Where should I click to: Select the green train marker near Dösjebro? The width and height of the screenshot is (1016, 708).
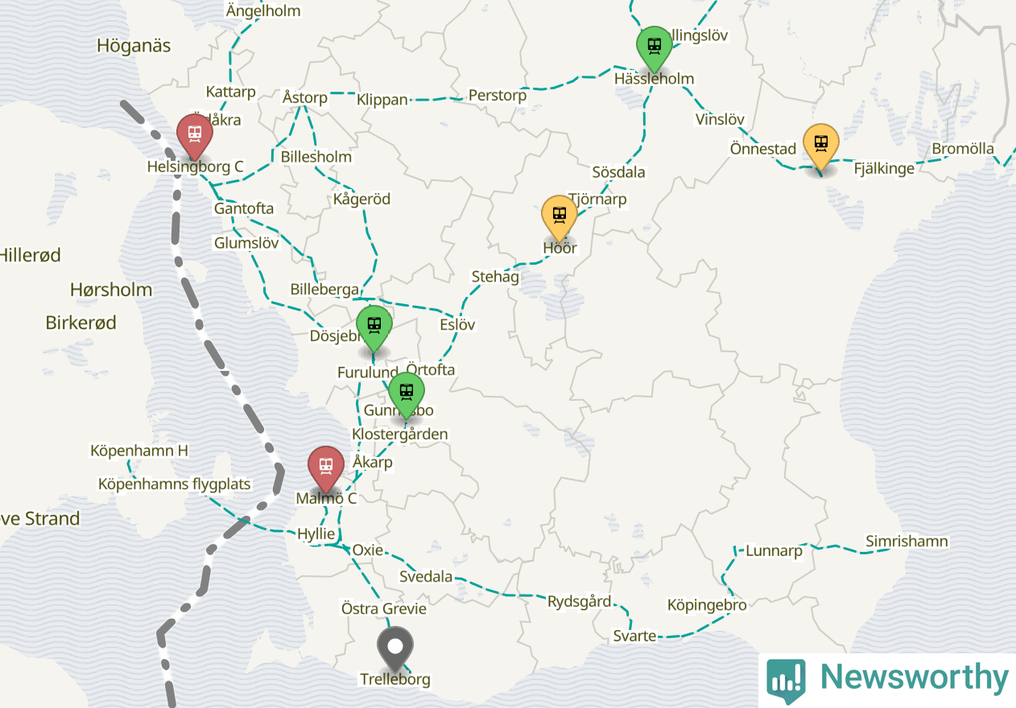tap(374, 327)
